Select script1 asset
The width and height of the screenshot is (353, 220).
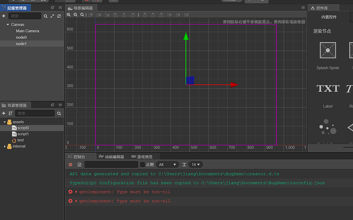(x=23, y=134)
